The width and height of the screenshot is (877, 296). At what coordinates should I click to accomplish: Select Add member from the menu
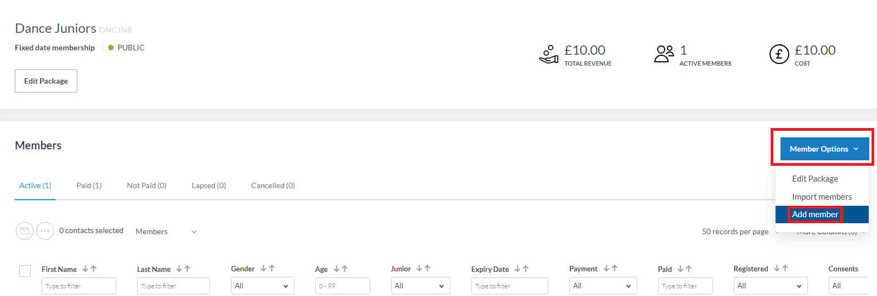[x=815, y=214]
